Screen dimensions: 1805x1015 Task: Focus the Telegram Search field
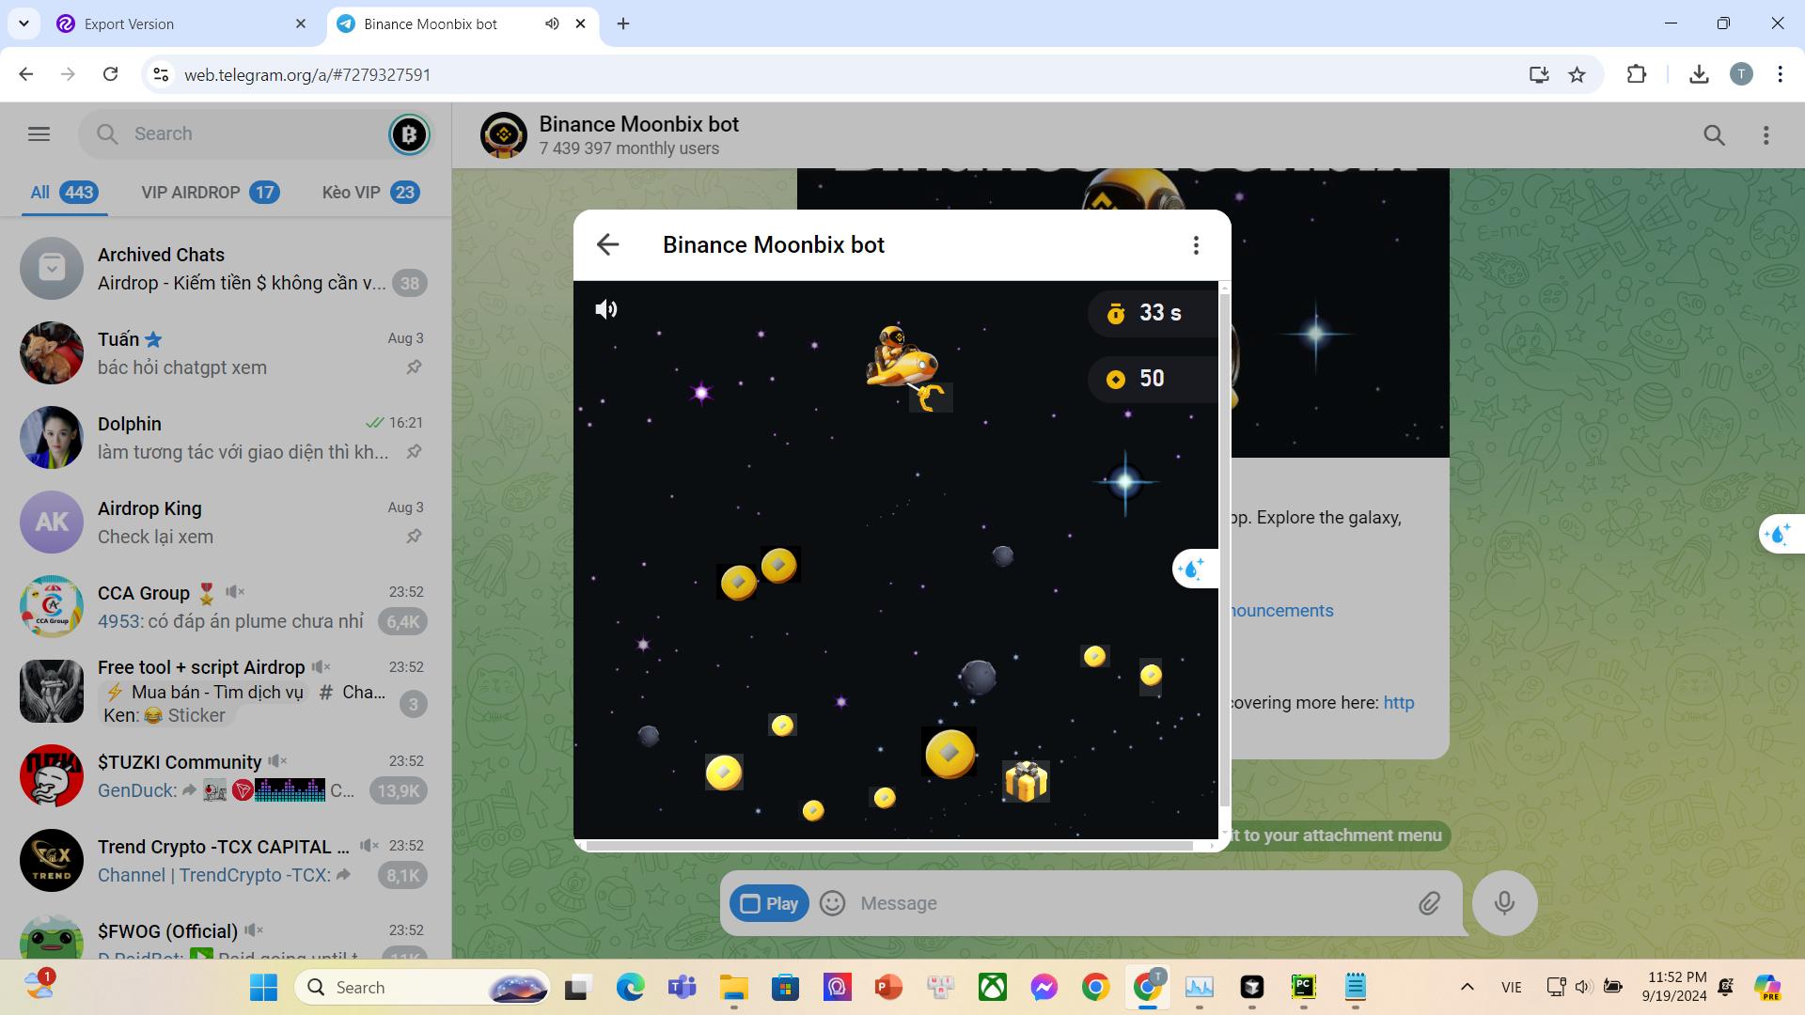click(254, 134)
